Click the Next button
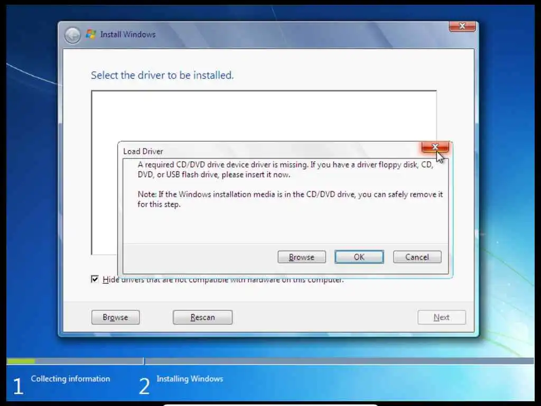This screenshot has height=406, width=541. coord(442,317)
